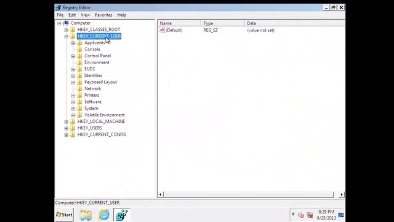
Task: Click the REG_SZ type cell
Action: [211, 30]
